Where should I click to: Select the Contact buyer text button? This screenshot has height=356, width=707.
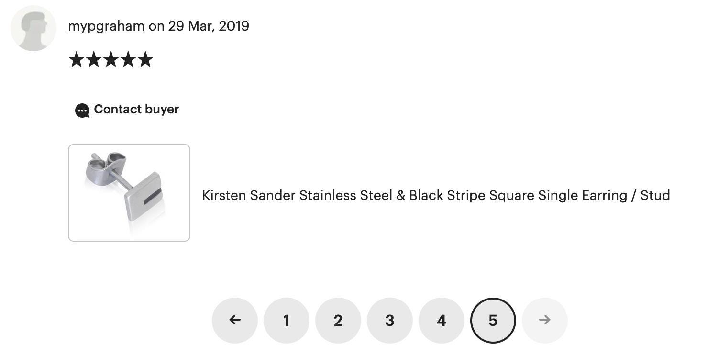click(136, 109)
